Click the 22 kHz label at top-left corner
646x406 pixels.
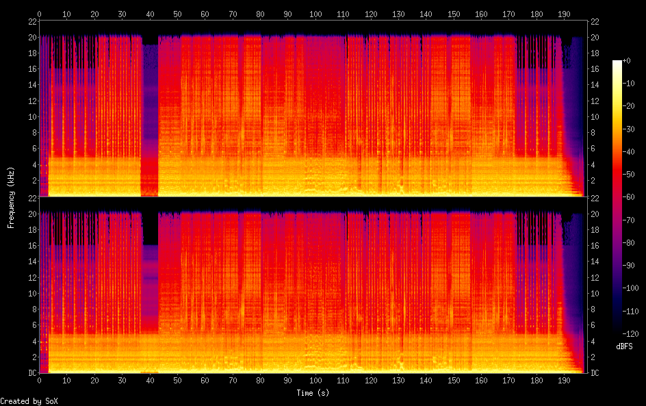tap(31, 22)
